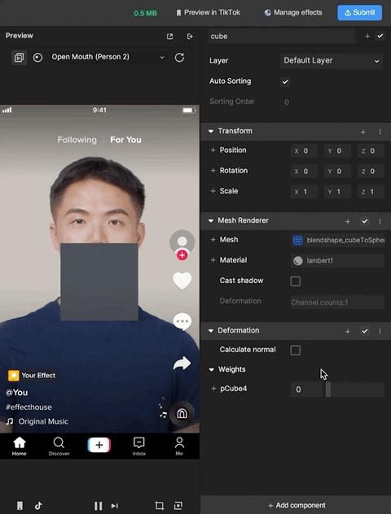391x514 pixels.
Task: Step to the next frame
Action: click(x=114, y=506)
